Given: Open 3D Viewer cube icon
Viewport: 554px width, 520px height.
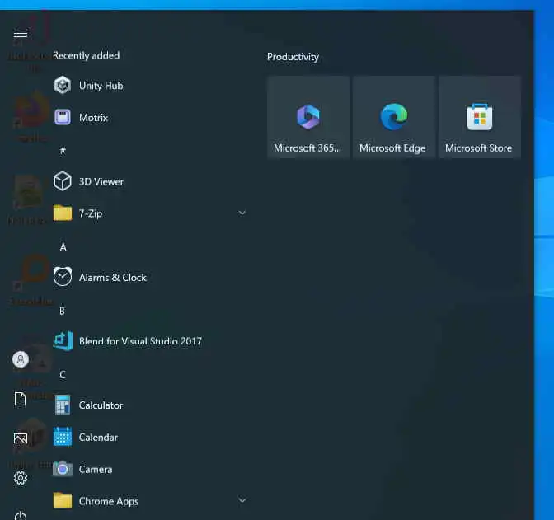Looking at the screenshot, I should pyautogui.click(x=63, y=181).
